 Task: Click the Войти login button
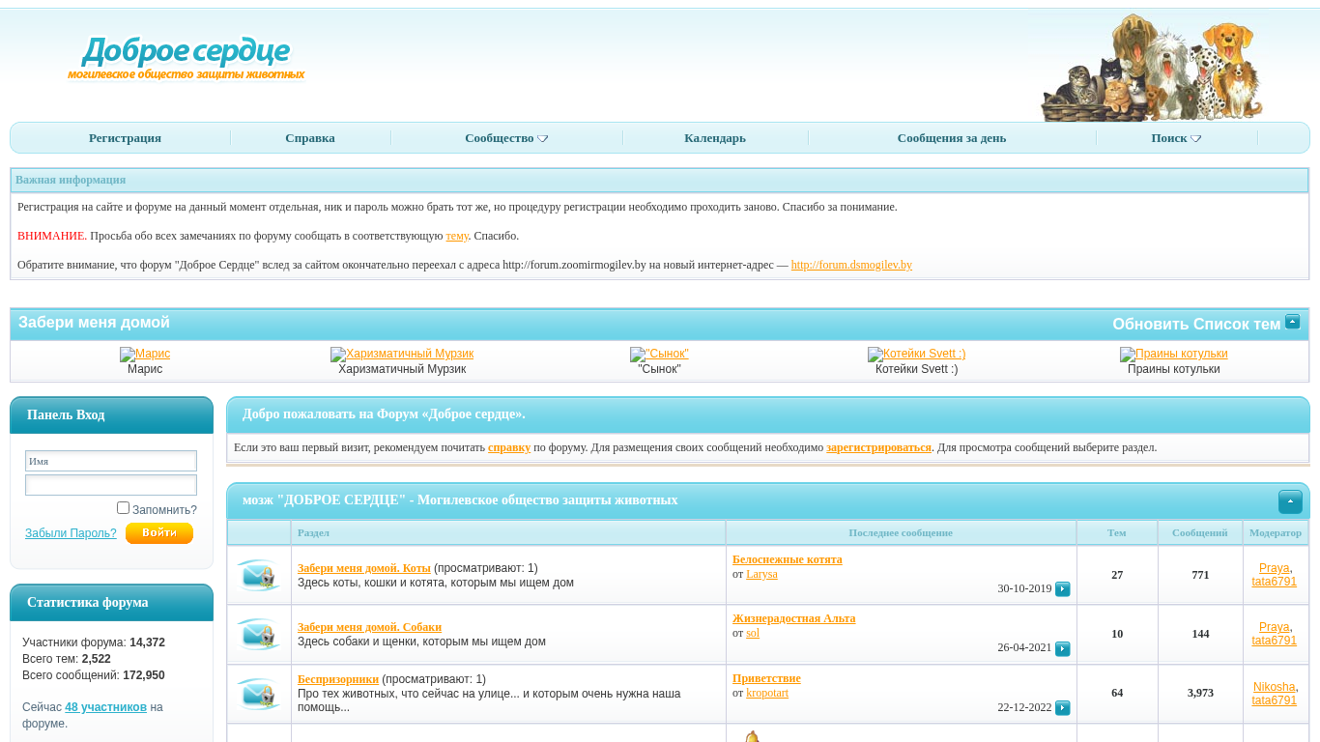point(159,533)
